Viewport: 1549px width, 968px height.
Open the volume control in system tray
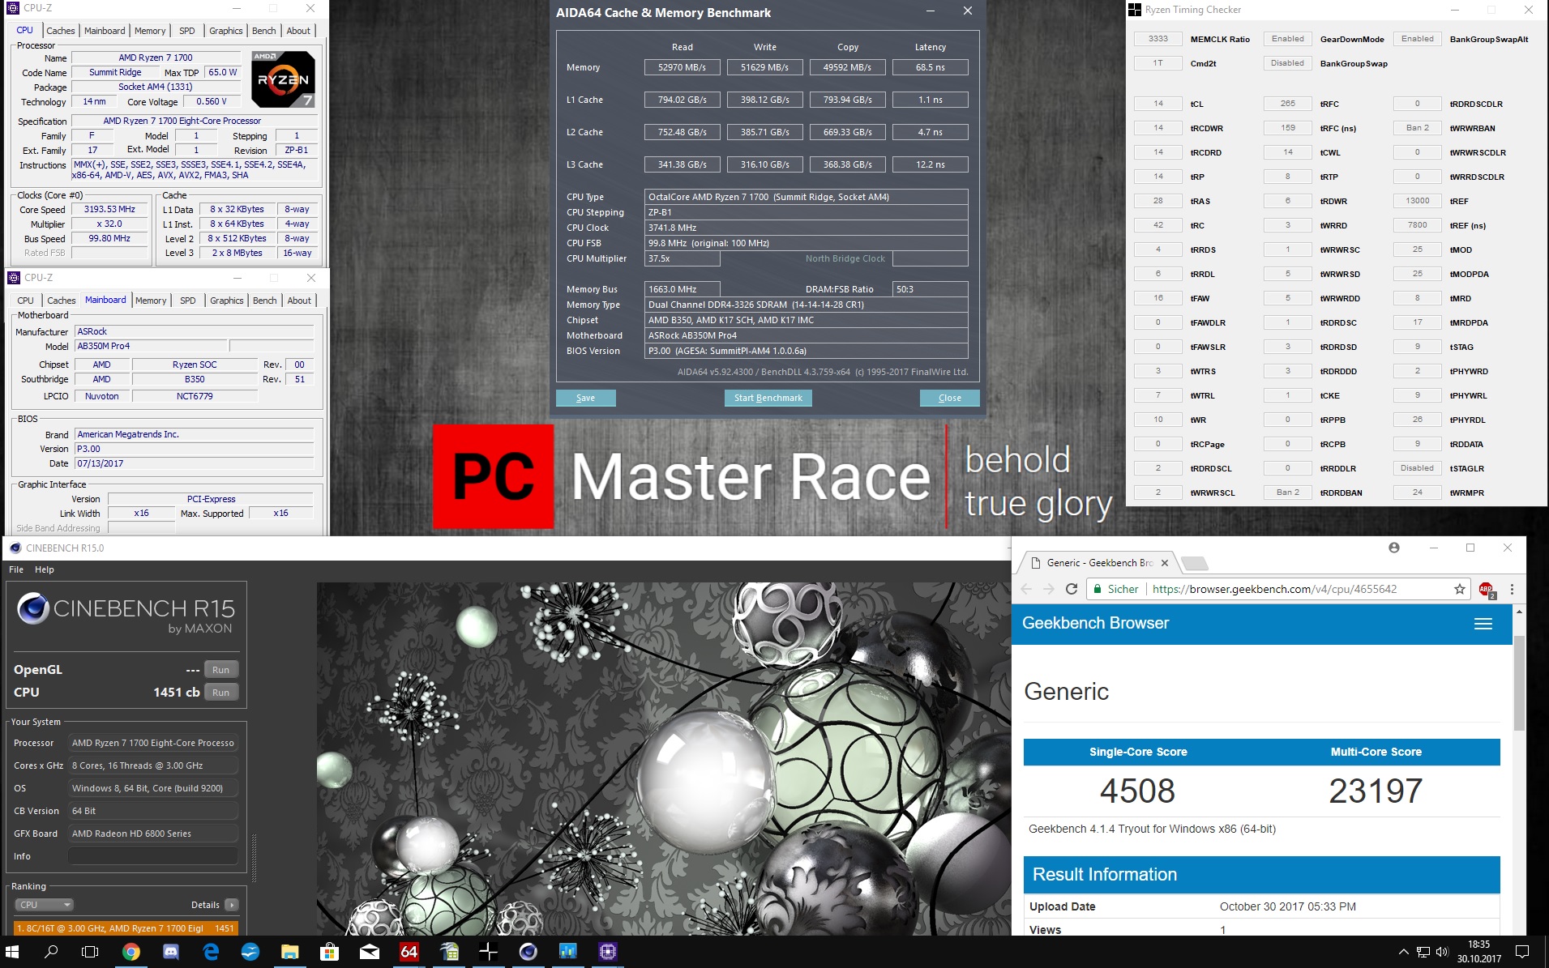point(1442,952)
